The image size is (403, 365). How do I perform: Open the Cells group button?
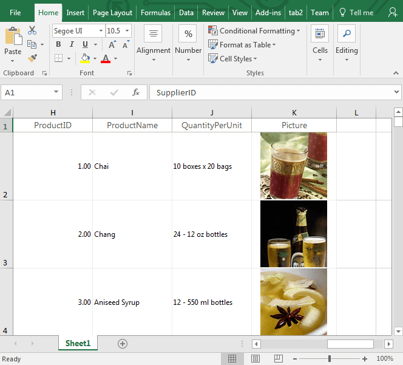pos(320,43)
